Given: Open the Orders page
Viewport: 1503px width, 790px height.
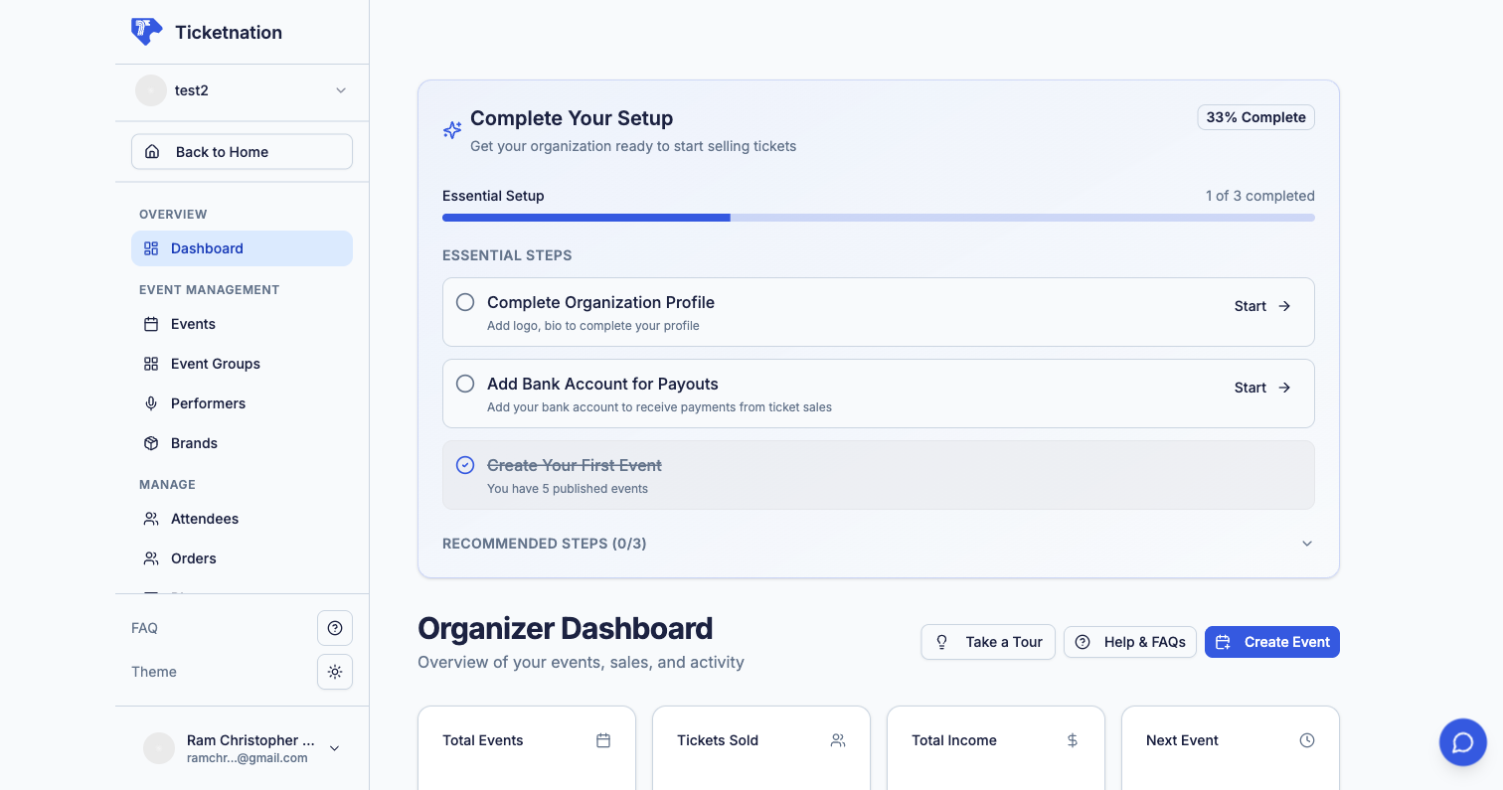Looking at the screenshot, I should [193, 558].
